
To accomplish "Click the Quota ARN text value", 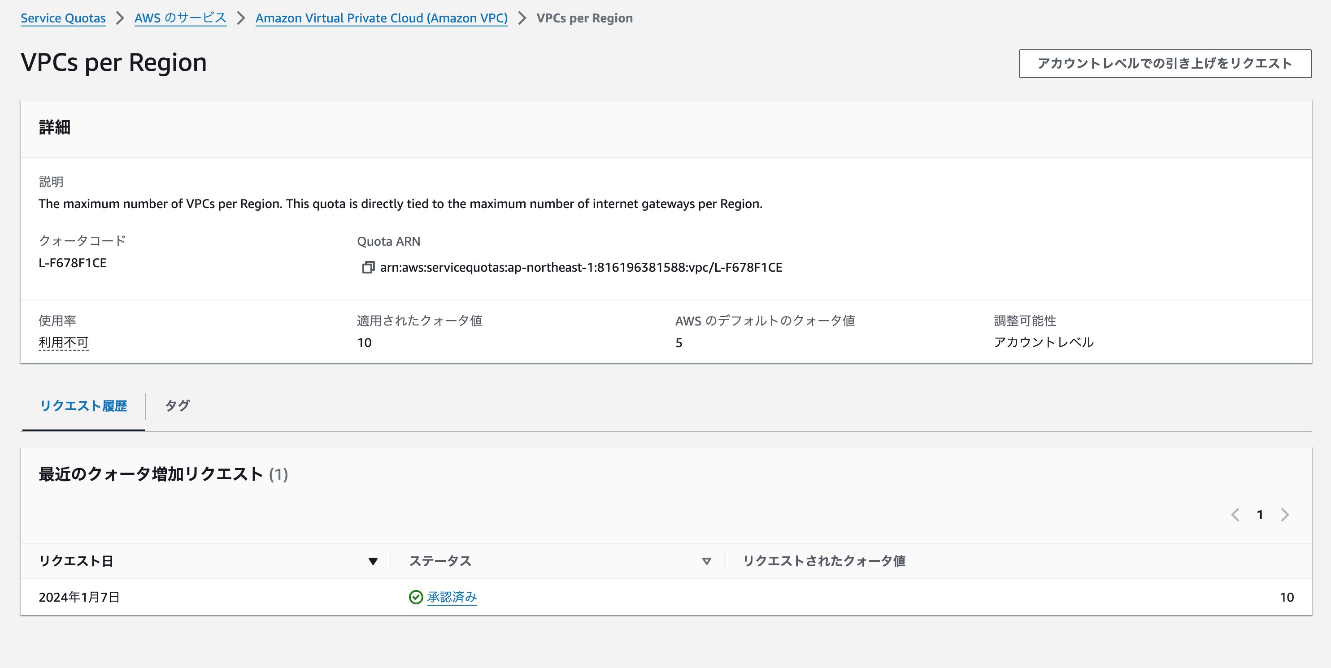I will [581, 267].
